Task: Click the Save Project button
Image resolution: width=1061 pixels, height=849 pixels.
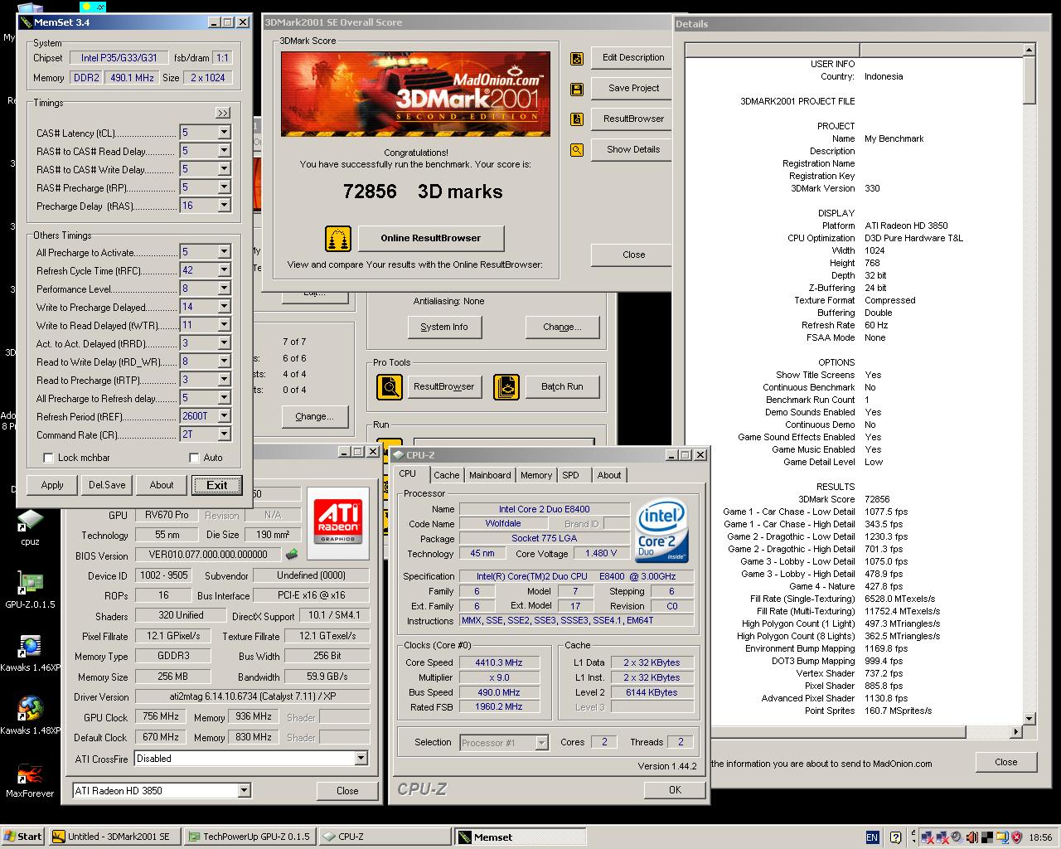Action: [x=633, y=88]
